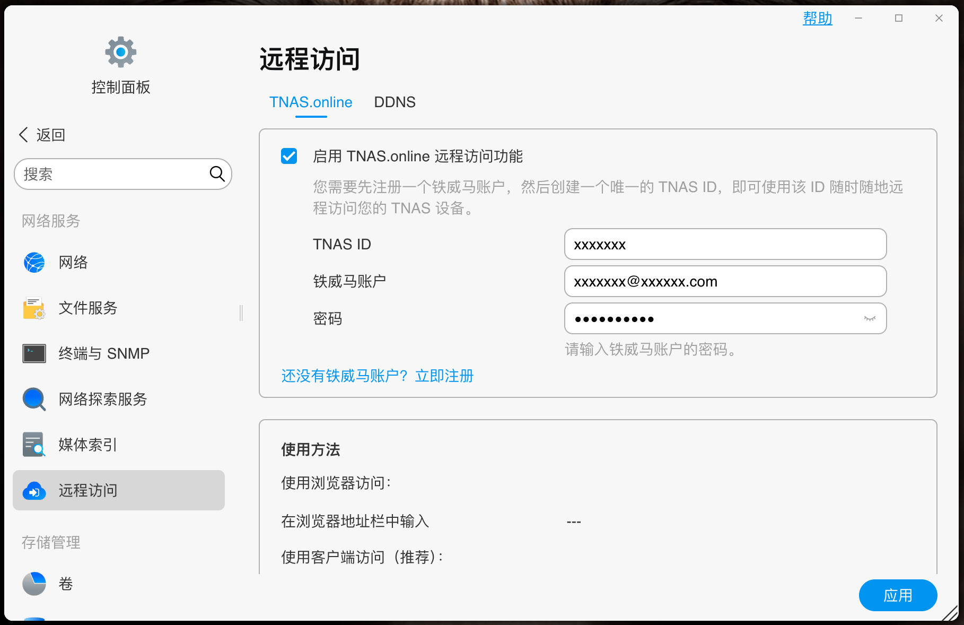
Task: Toggle the TNAS.online remote access feature off
Action: (288, 157)
